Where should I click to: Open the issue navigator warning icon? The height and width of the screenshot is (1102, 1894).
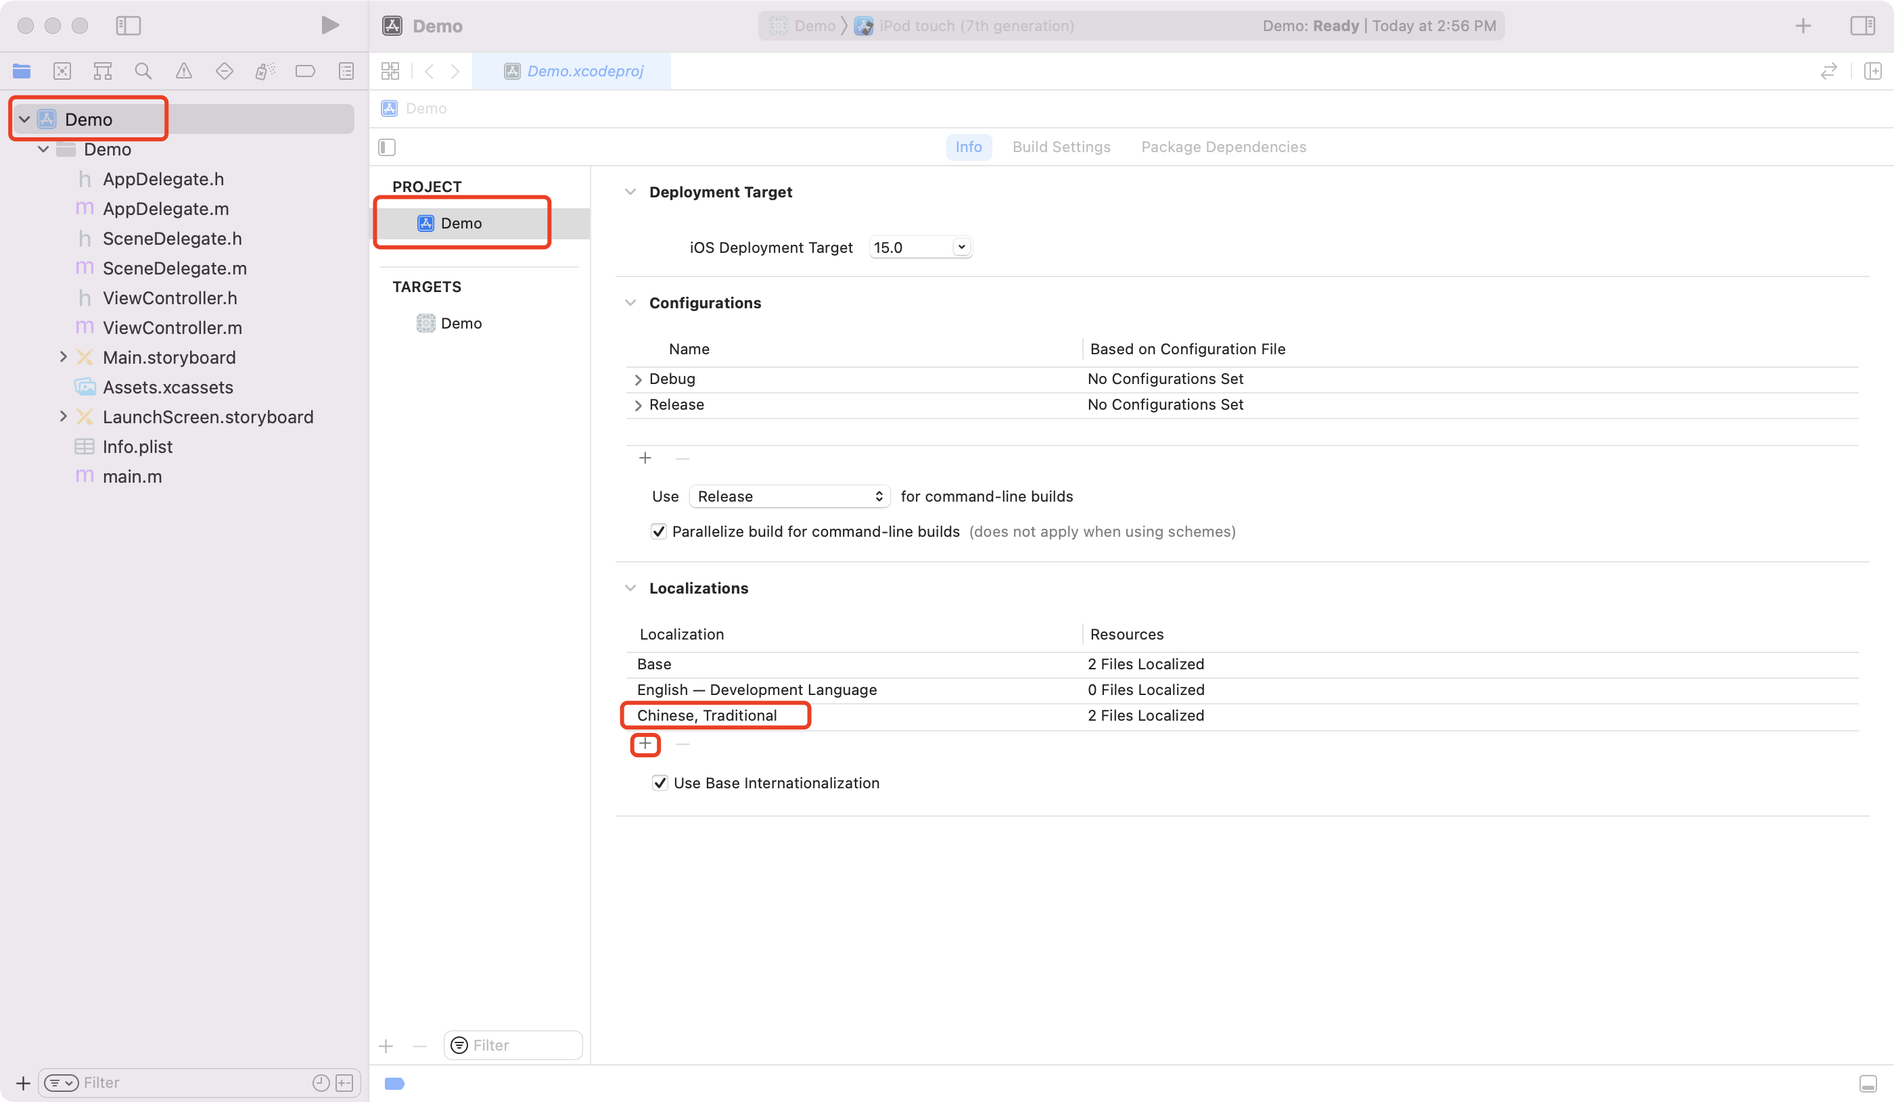pyautogui.click(x=183, y=72)
